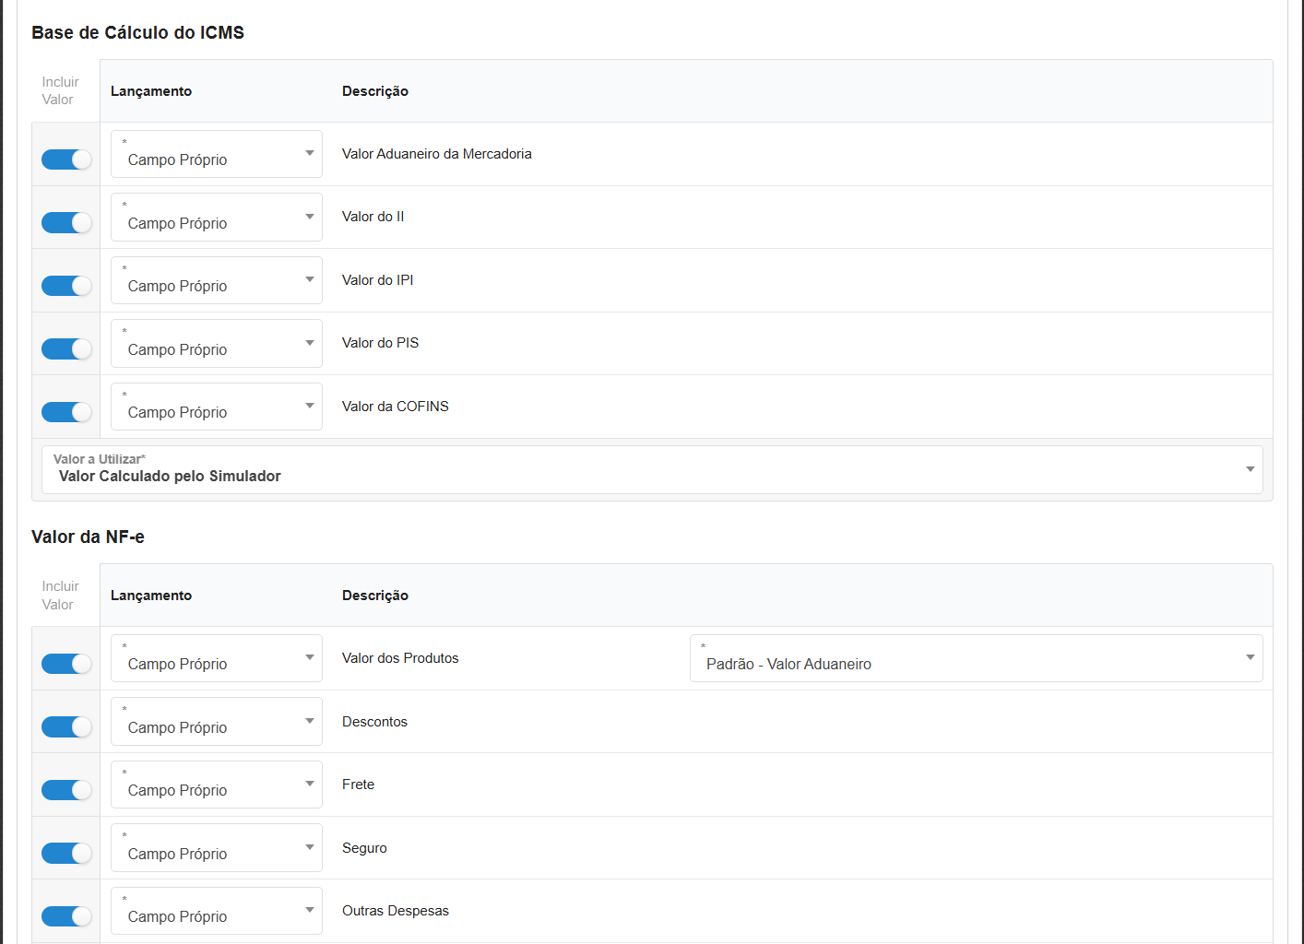The width and height of the screenshot is (1304, 944).
Task: Expand the Padrão - Valor Aduaneiro dropdown
Action: 976,658
